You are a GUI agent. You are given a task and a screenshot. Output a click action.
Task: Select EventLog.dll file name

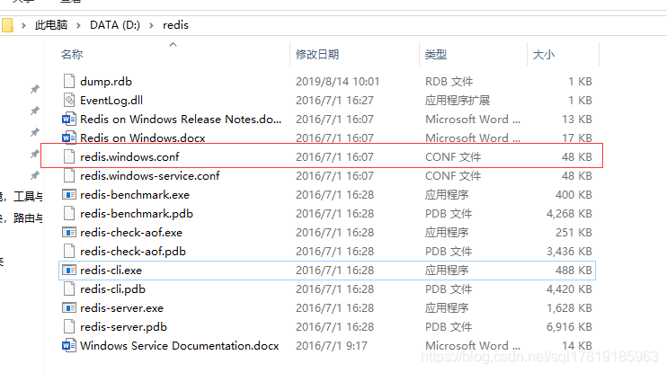111,100
